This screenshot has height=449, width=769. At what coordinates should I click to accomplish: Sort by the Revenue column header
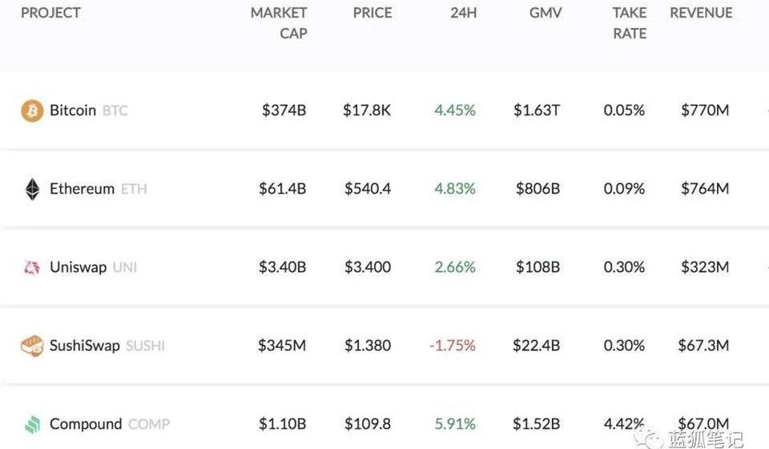[701, 14]
